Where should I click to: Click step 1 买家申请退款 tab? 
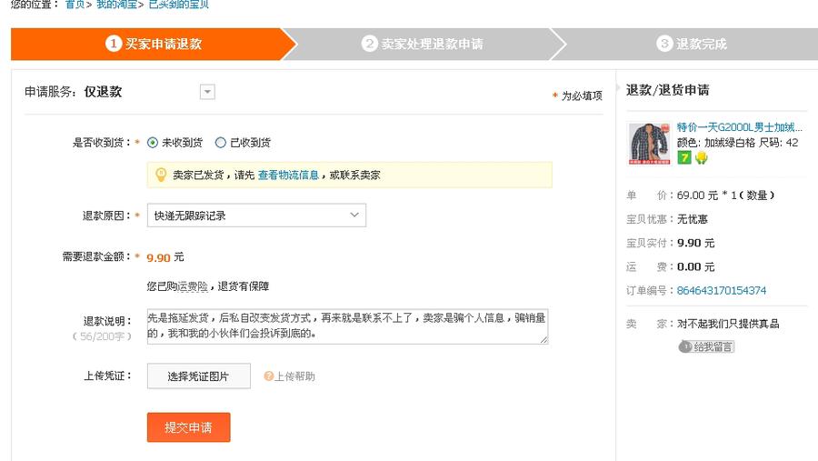point(155,44)
